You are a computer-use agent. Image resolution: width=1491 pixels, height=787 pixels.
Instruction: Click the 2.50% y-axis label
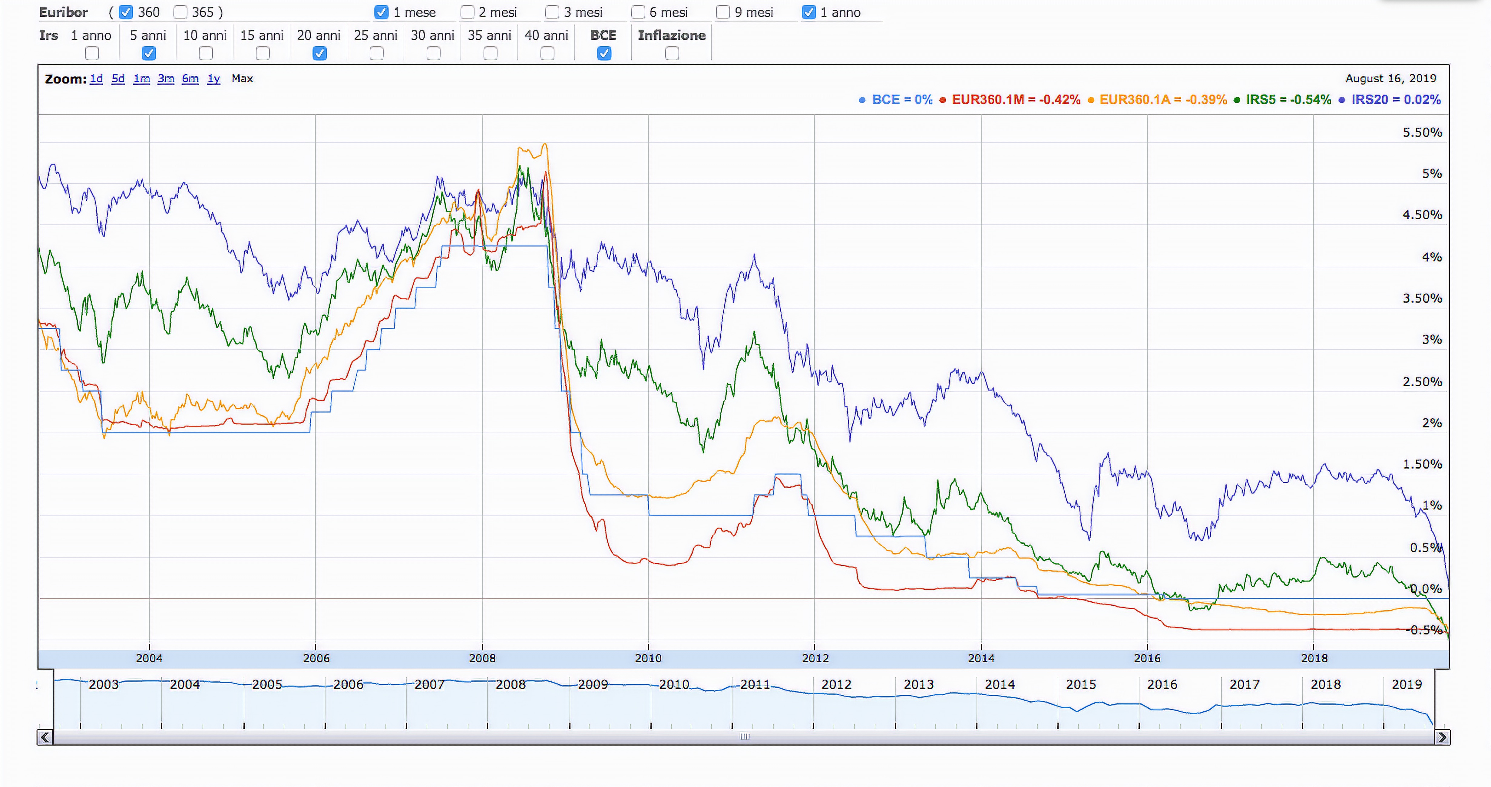pos(1422,382)
